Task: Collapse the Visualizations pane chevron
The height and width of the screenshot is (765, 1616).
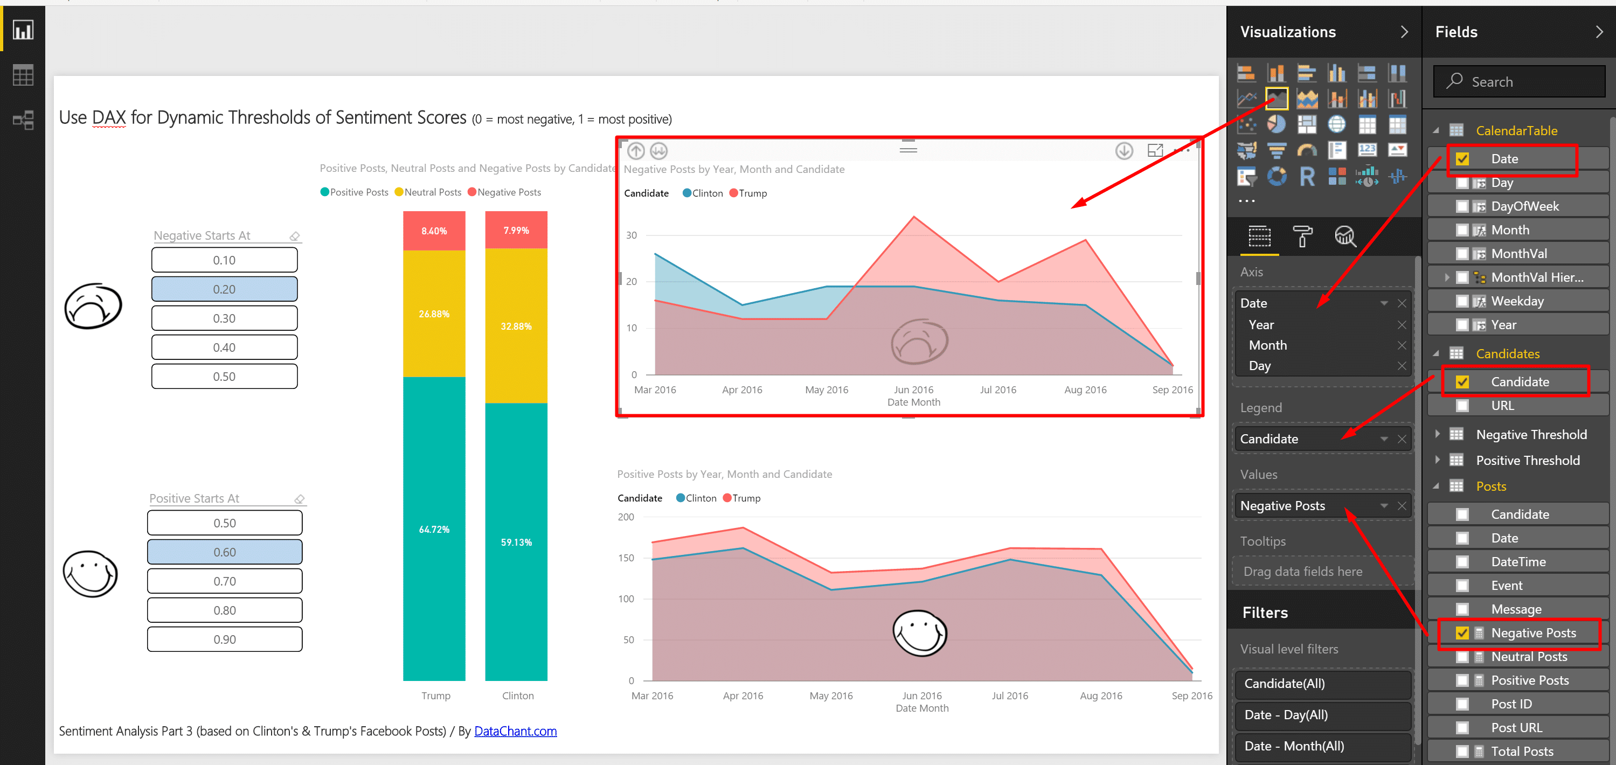Action: (1404, 32)
